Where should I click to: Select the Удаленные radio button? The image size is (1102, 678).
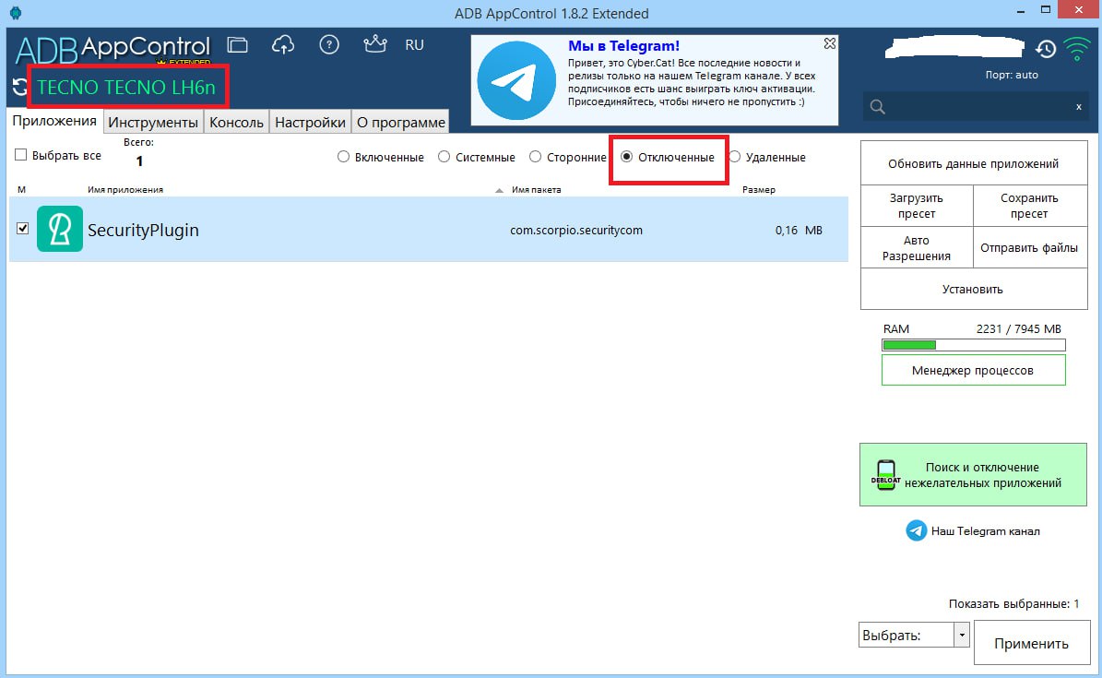click(x=734, y=157)
